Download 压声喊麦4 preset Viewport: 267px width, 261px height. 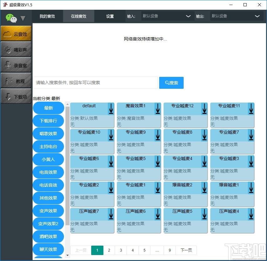[x=251, y=214]
